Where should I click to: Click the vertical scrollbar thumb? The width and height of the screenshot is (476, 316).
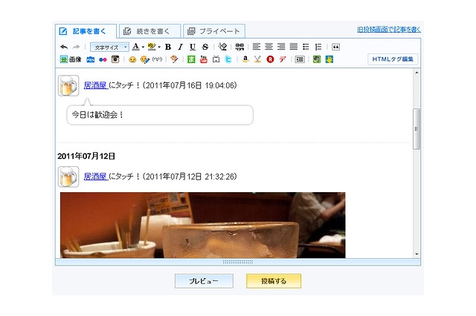[x=416, y=129]
